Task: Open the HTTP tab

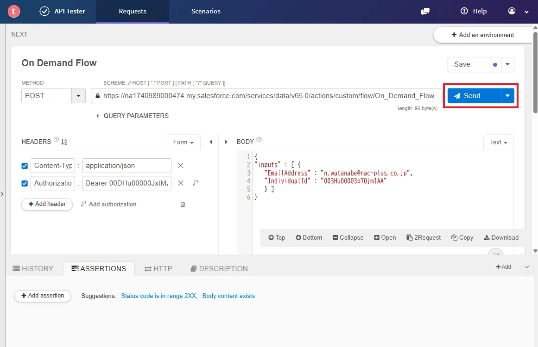Action: point(158,268)
